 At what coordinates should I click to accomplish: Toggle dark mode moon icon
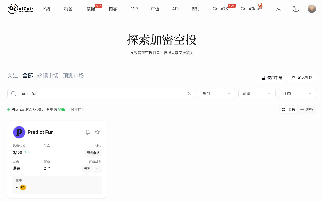click(296, 9)
